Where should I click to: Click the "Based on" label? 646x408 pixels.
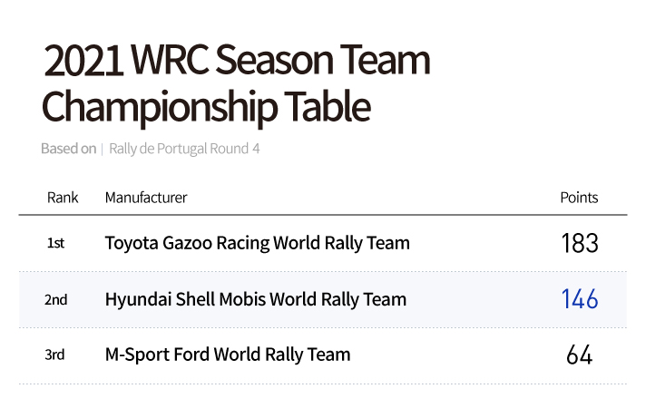pyautogui.click(x=68, y=149)
